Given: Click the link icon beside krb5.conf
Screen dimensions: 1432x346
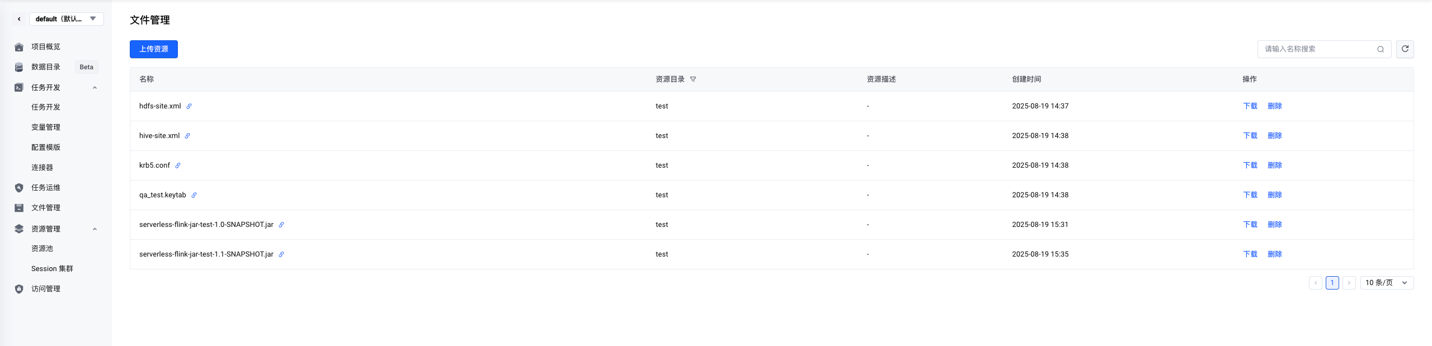Looking at the screenshot, I should 178,165.
